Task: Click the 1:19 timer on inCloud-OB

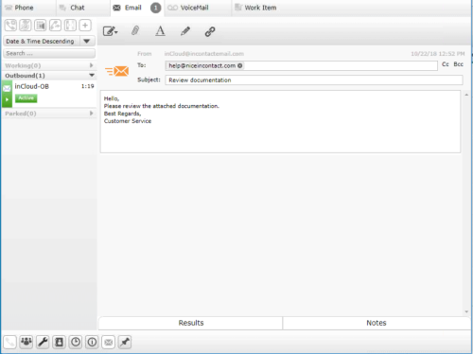Action: point(88,86)
